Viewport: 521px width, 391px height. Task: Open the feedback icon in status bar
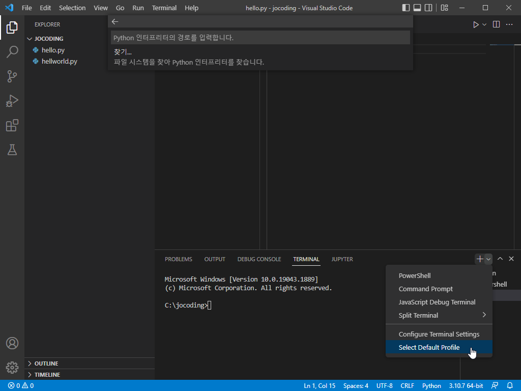495,386
